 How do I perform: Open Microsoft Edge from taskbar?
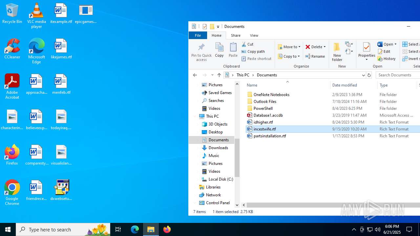[135, 229]
